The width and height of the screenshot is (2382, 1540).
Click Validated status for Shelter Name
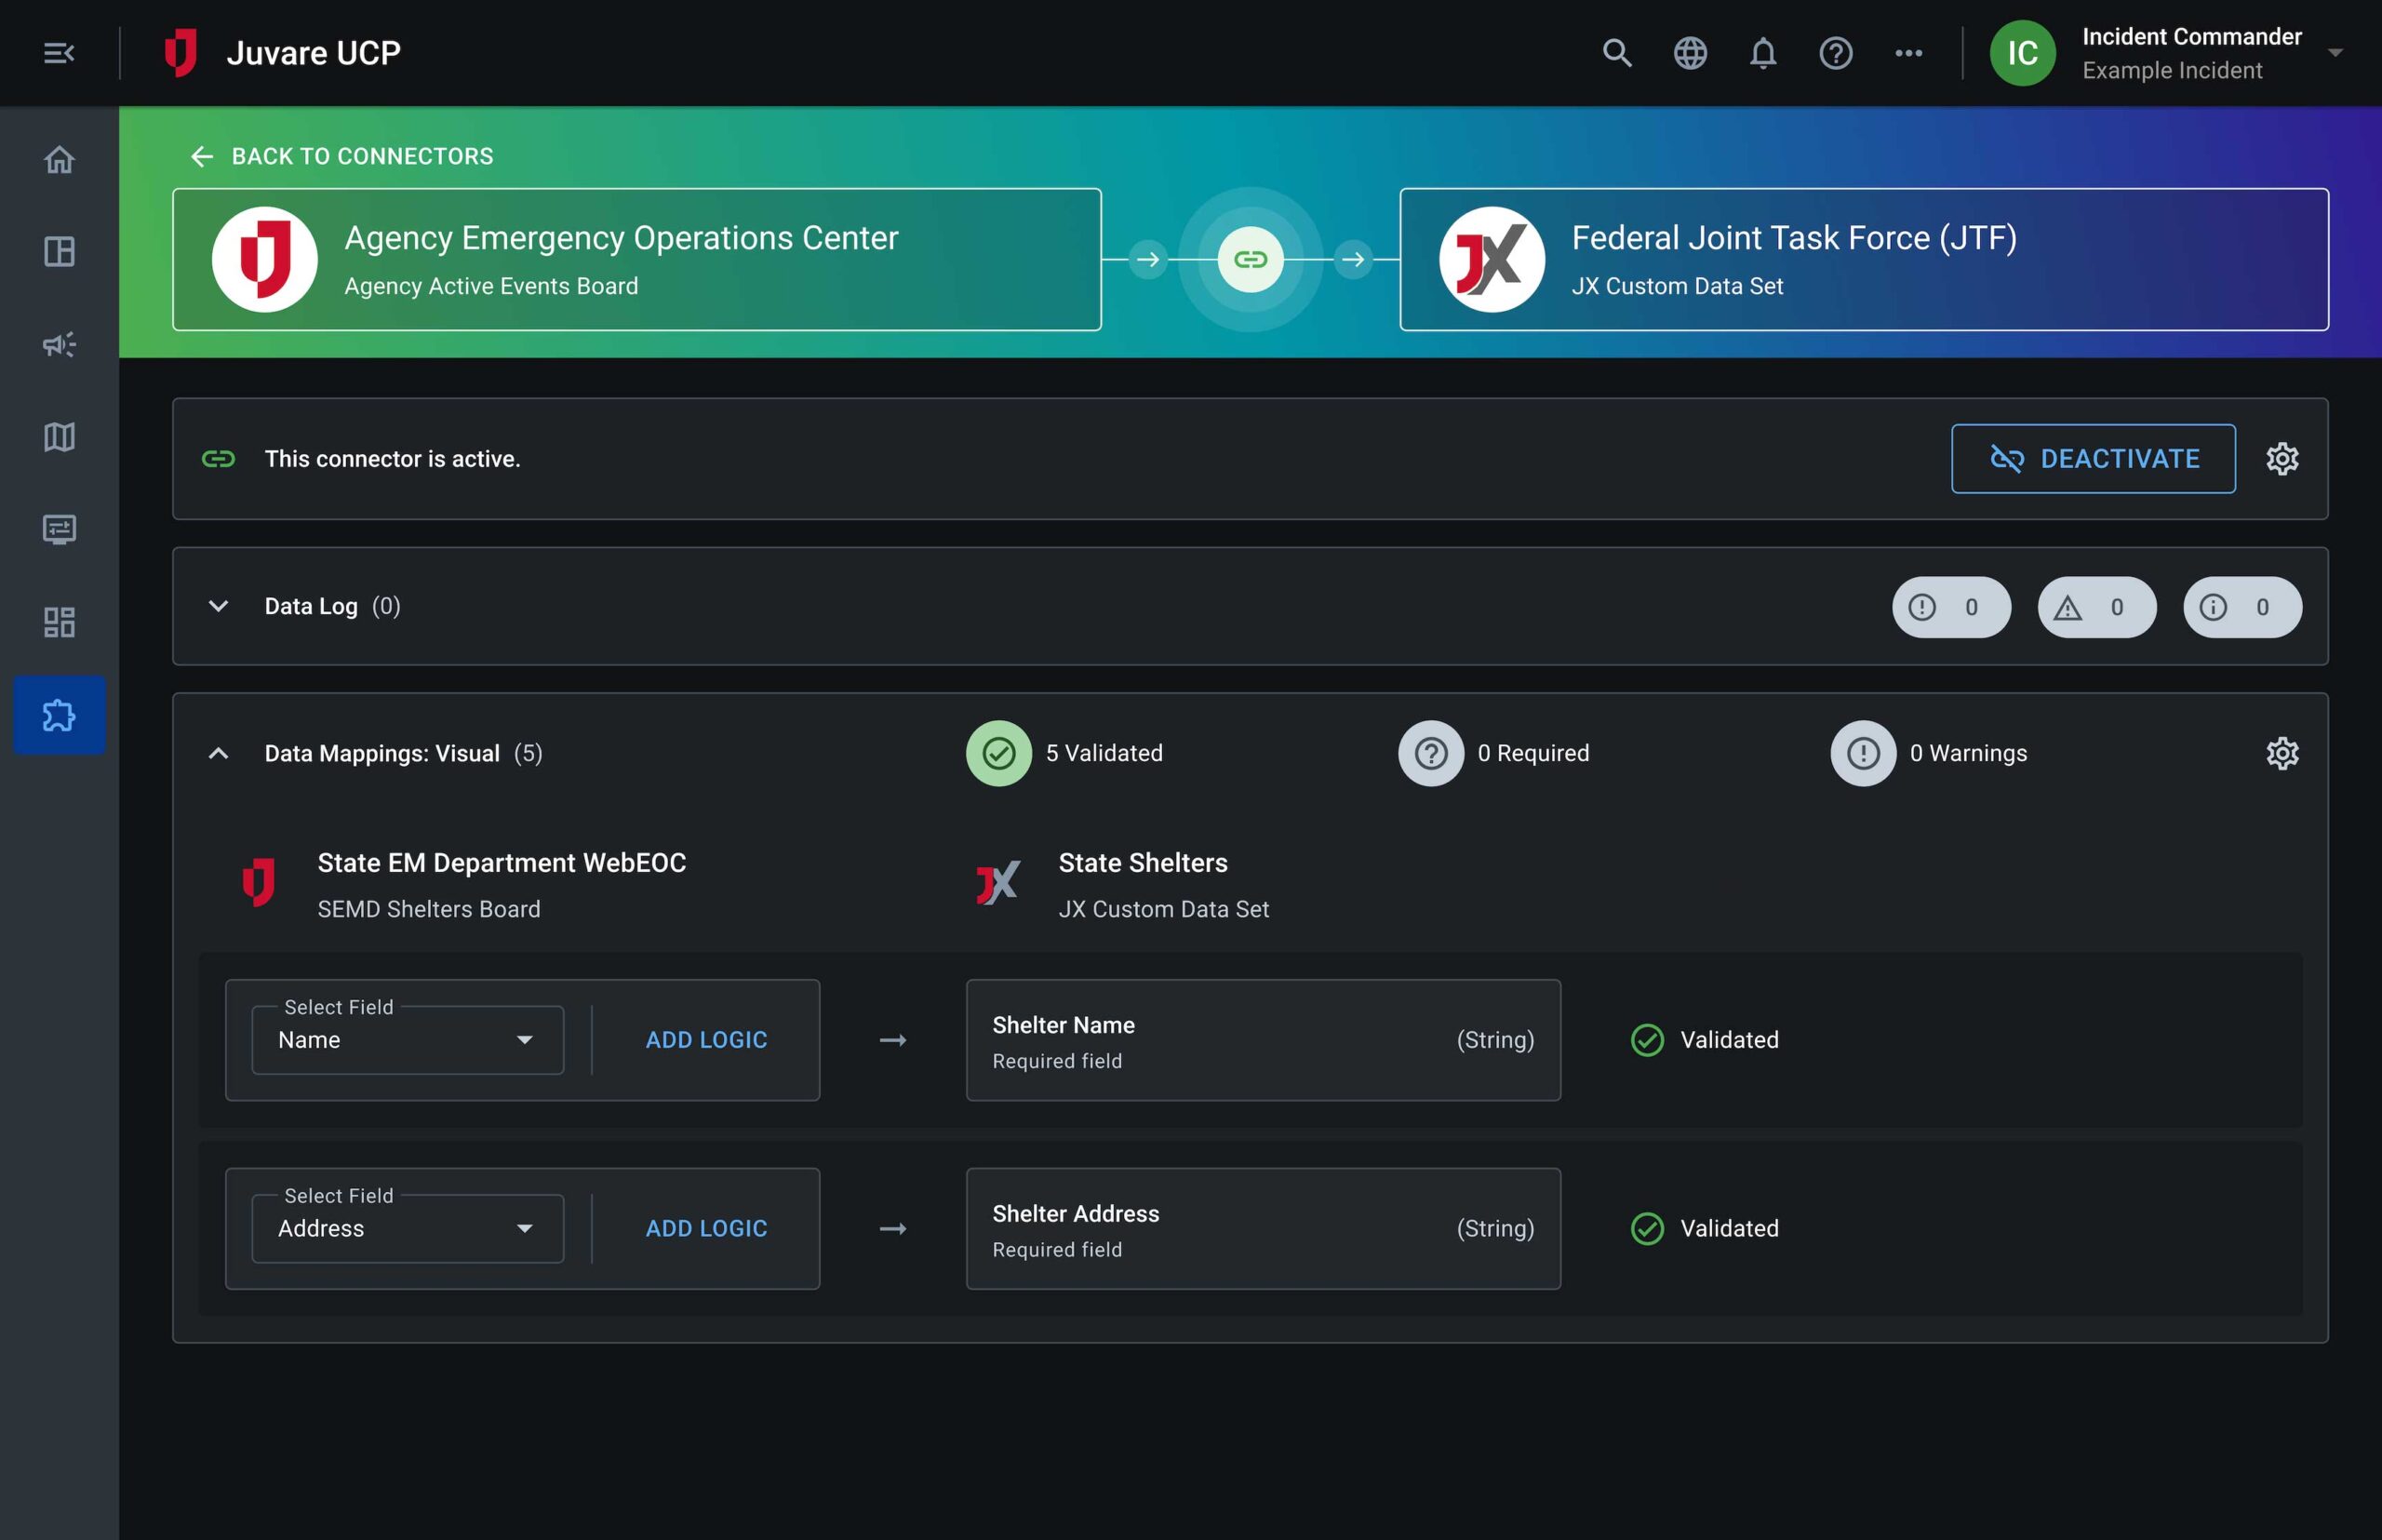[1705, 1040]
